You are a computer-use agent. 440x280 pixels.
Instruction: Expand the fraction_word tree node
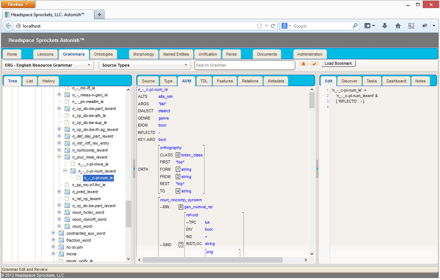53,240
